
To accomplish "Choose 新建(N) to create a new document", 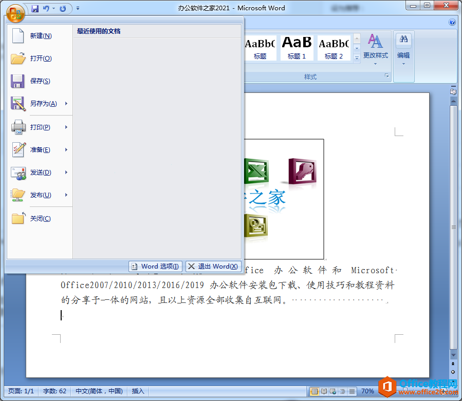I will 40,36.
